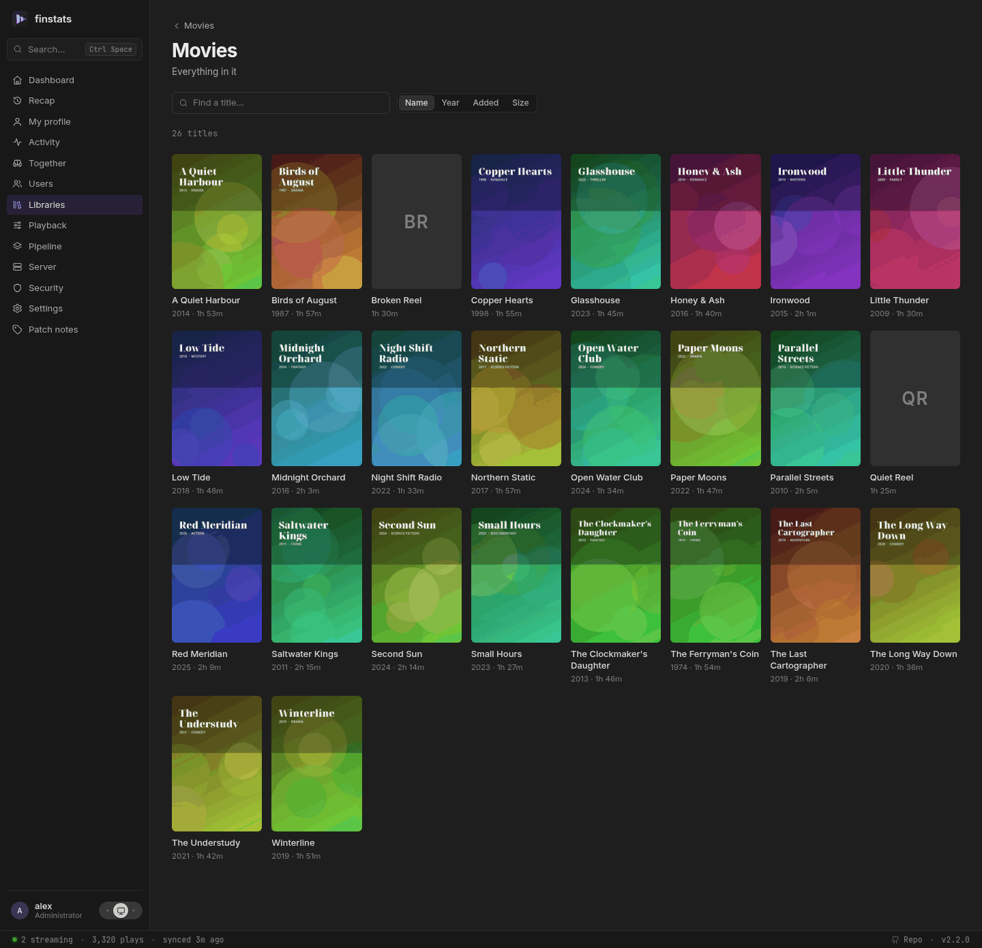Click the Midnight Orchard title text
Screen dimensions: 982x948
(x=308, y=478)
